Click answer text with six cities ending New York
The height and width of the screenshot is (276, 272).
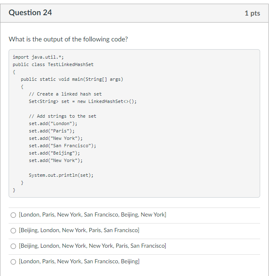pyautogui.click(x=92, y=215)
